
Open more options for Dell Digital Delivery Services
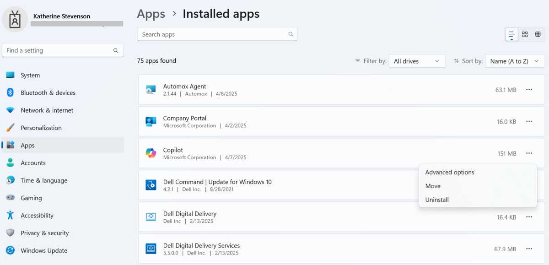[x=529, y=249]
